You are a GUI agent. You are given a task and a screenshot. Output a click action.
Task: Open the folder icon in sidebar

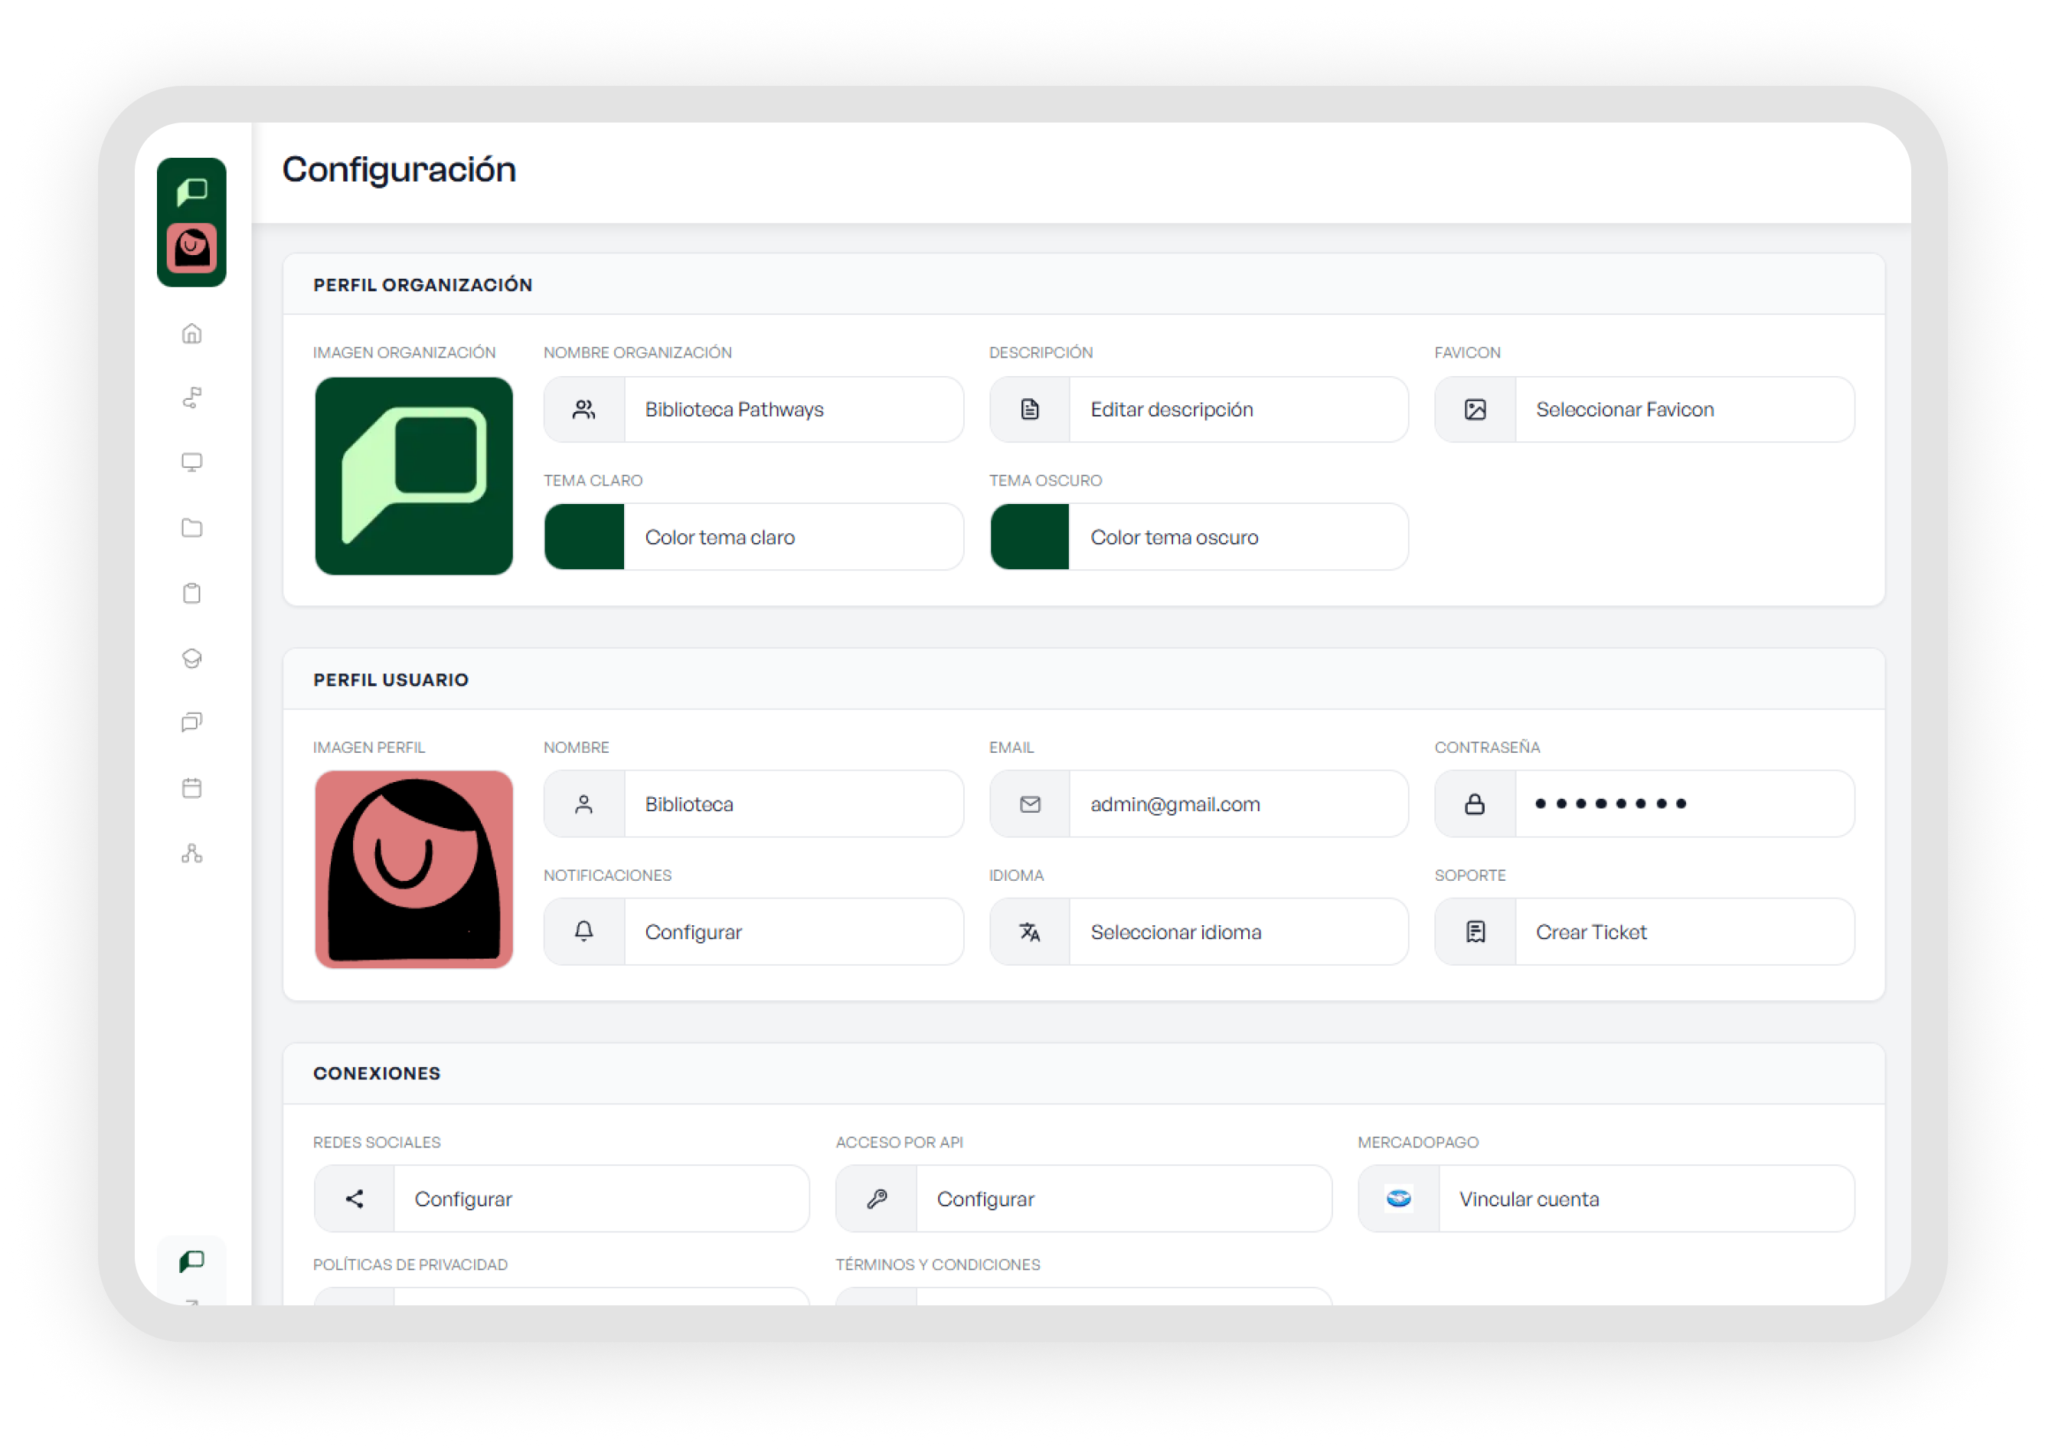click(x=191, y=528)
